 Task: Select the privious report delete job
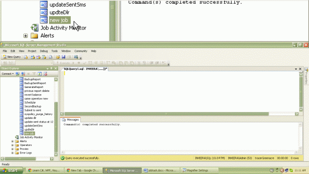(x=37, y=91)
